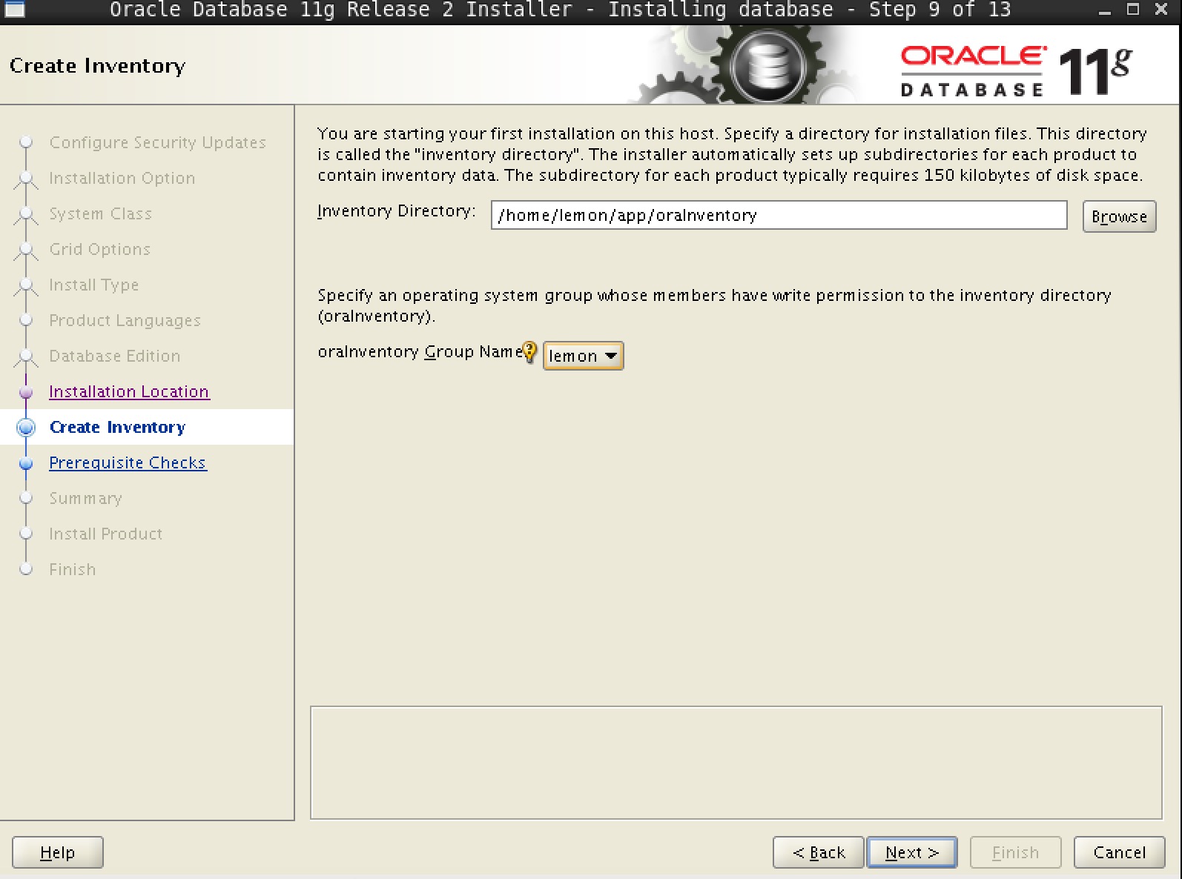Screen dimensions: 1182x879
Task: Click the installer title bar text
Action: 560,10
